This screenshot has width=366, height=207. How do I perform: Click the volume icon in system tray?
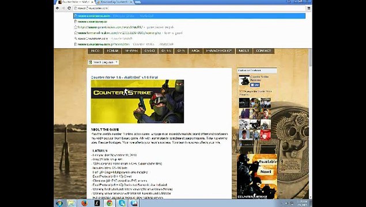[287, 204]
